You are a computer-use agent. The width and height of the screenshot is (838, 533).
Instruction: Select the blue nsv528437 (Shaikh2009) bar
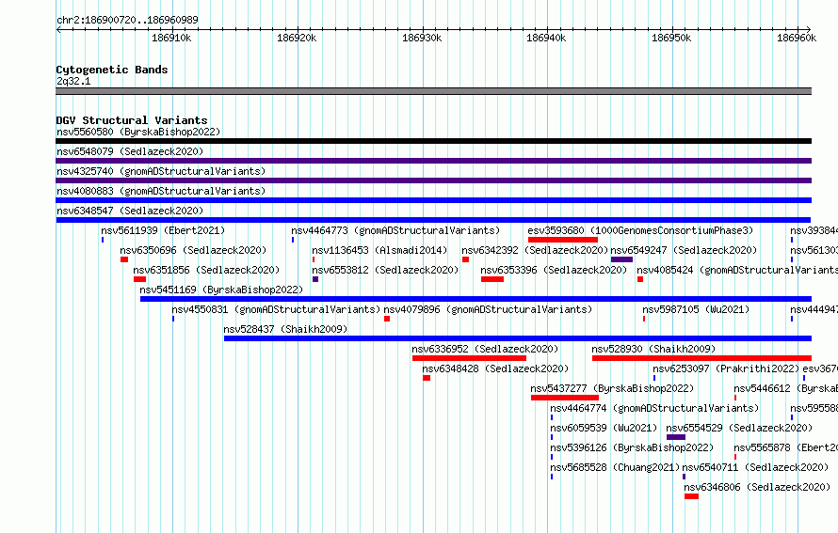tap(517, 338)
